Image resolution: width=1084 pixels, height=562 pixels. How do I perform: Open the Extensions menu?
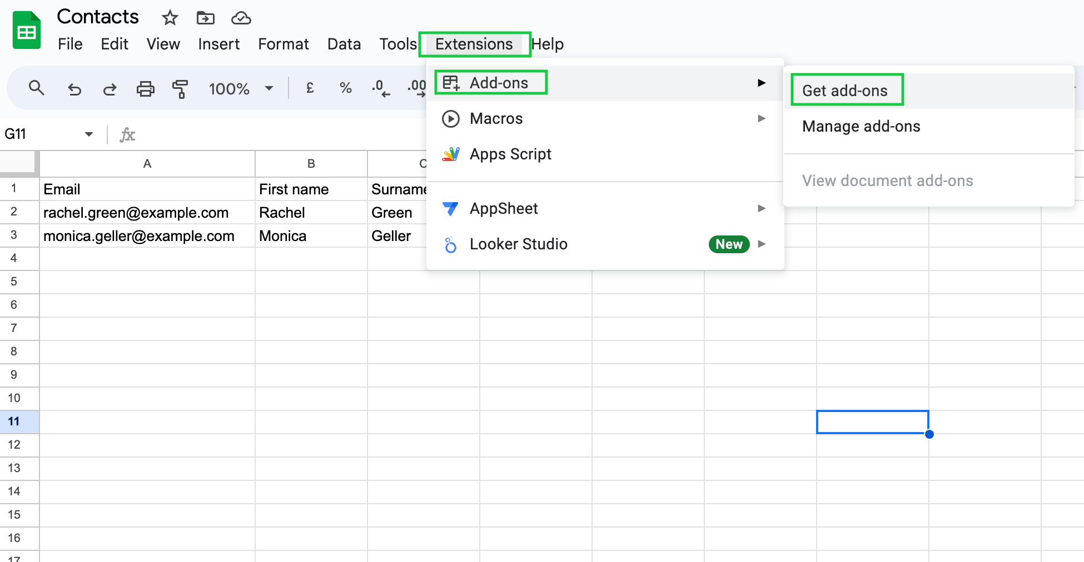click(474, 44)
